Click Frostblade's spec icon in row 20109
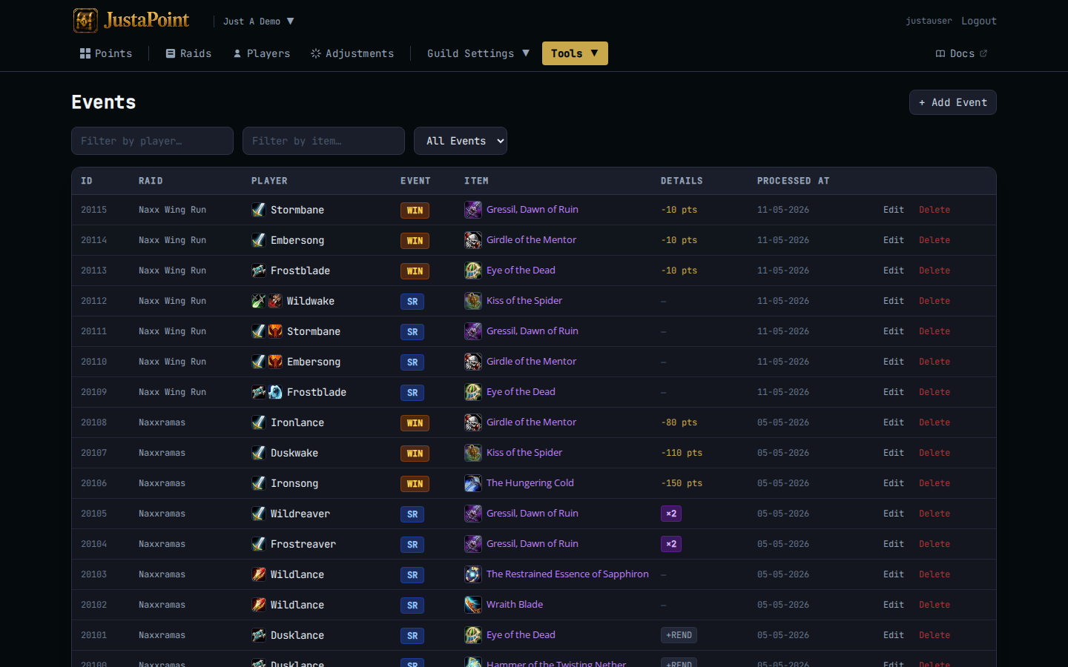The image size is (1068, 667). [x=275, y=392]
